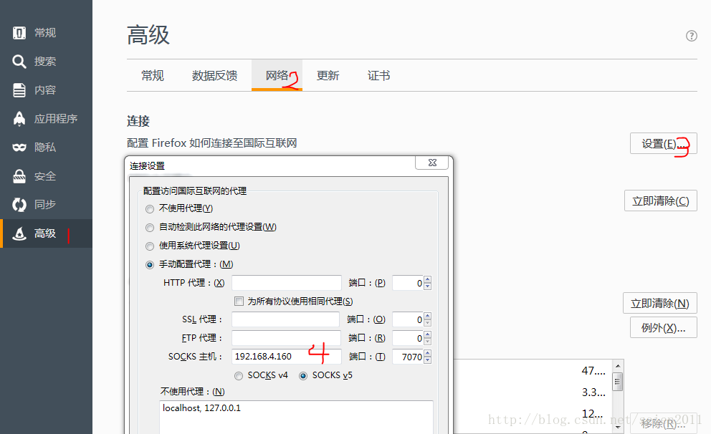Select 不使用代理(Y) radio button

tap(150, 209)
